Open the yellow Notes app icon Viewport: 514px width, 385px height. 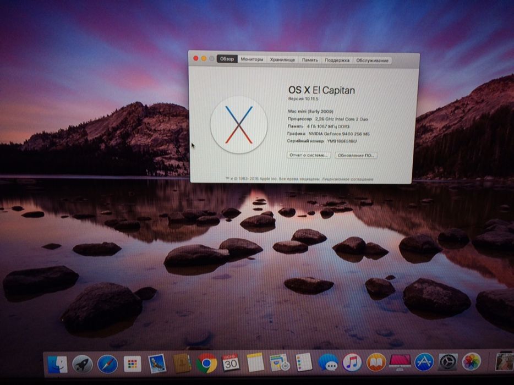tap(255, 362)
